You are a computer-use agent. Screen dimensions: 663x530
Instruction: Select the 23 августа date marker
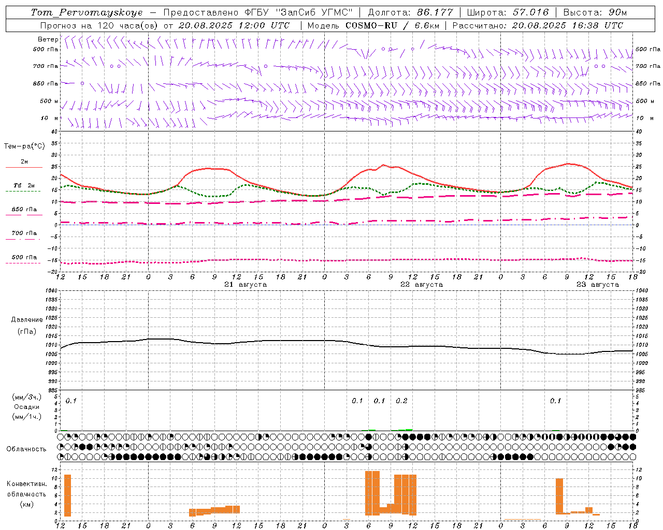pos(598,285)
